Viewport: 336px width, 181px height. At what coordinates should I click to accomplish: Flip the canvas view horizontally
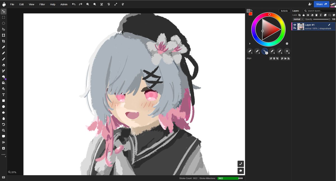(x=102, y=4)
